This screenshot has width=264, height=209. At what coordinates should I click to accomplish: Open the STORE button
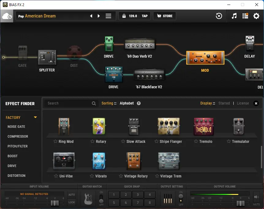coord(164,16)
